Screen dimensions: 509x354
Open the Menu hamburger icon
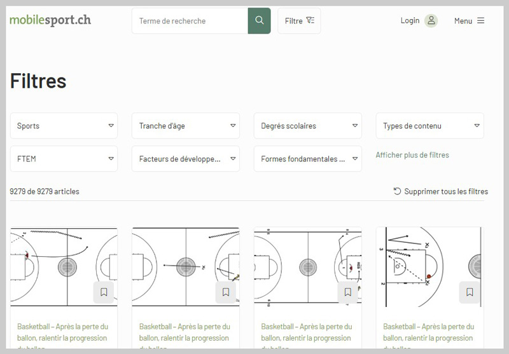pos(480,21)
